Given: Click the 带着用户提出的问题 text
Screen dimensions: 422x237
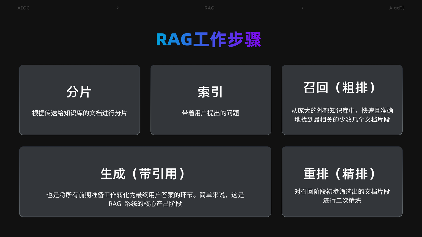Looking at the screenshot, I should click(x=211, y=113).
